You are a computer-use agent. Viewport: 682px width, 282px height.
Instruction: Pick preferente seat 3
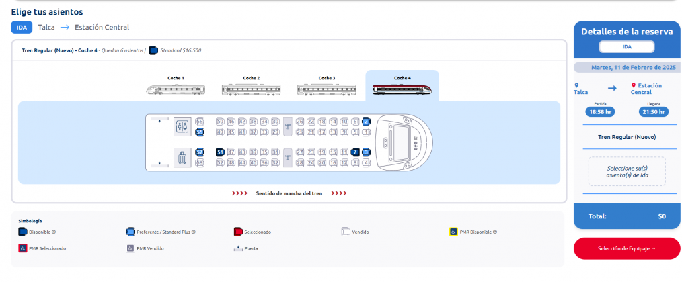(x=367, y=152)
